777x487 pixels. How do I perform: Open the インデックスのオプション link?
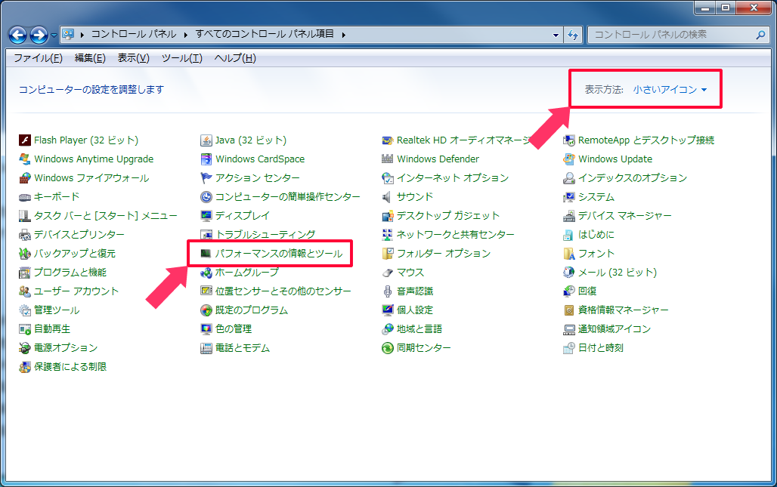coord(633,177)
